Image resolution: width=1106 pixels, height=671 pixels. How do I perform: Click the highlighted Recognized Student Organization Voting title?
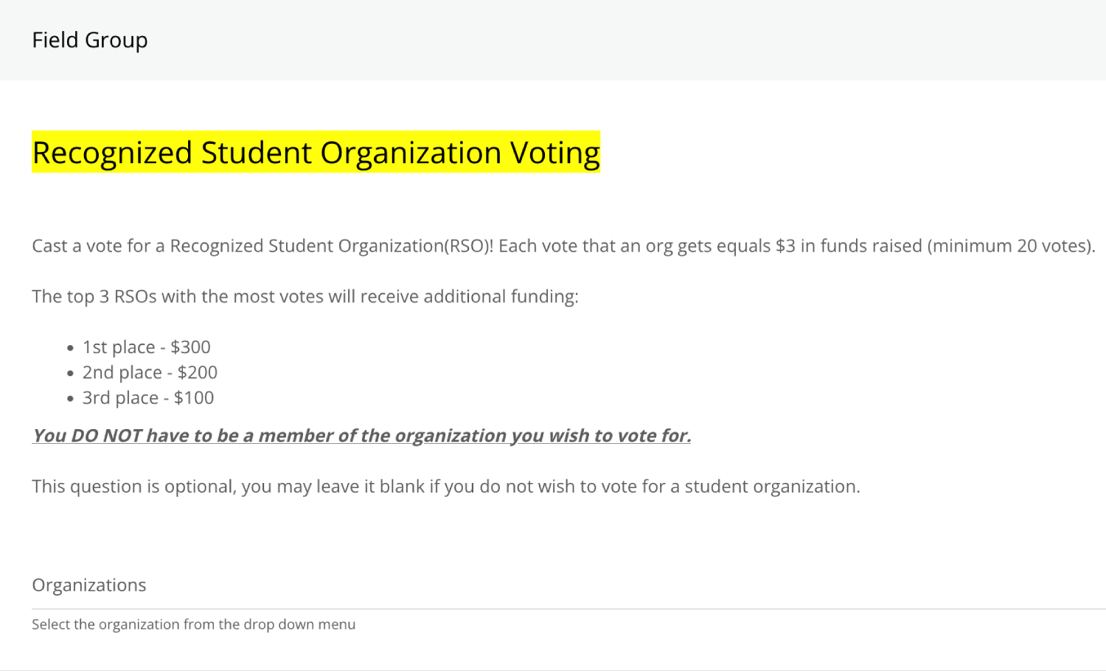[x=316, y=153]
